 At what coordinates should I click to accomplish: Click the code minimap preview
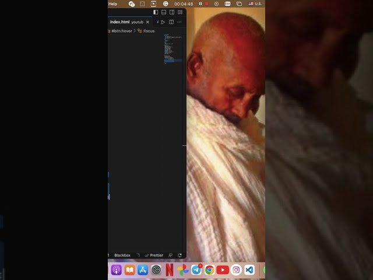173,49
